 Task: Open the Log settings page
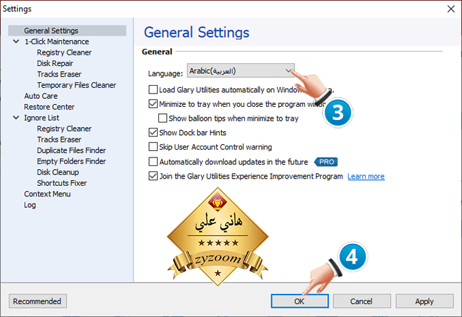click(30, 205)
